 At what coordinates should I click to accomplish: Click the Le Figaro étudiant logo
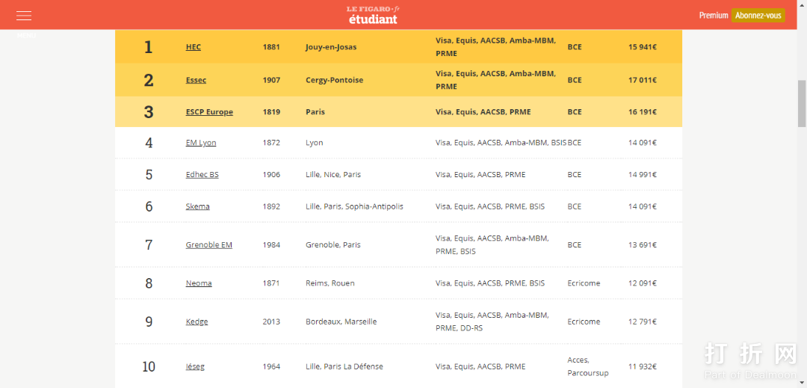coord(374,15)
